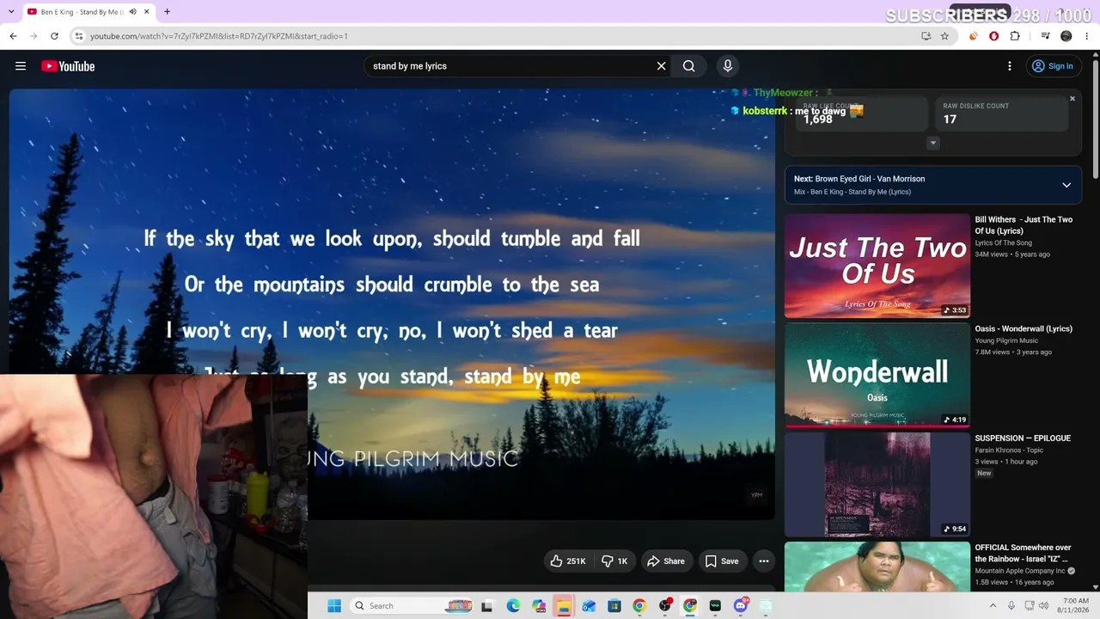The image size is (1100, 619).
Task: Open YouTube settings three-dot menu
Action: tap(1010, 66)
